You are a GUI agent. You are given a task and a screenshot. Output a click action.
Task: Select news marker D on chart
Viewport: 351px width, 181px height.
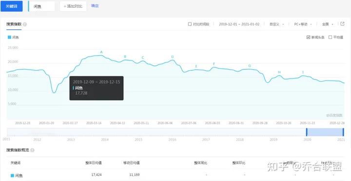click(x=173, y=57)
